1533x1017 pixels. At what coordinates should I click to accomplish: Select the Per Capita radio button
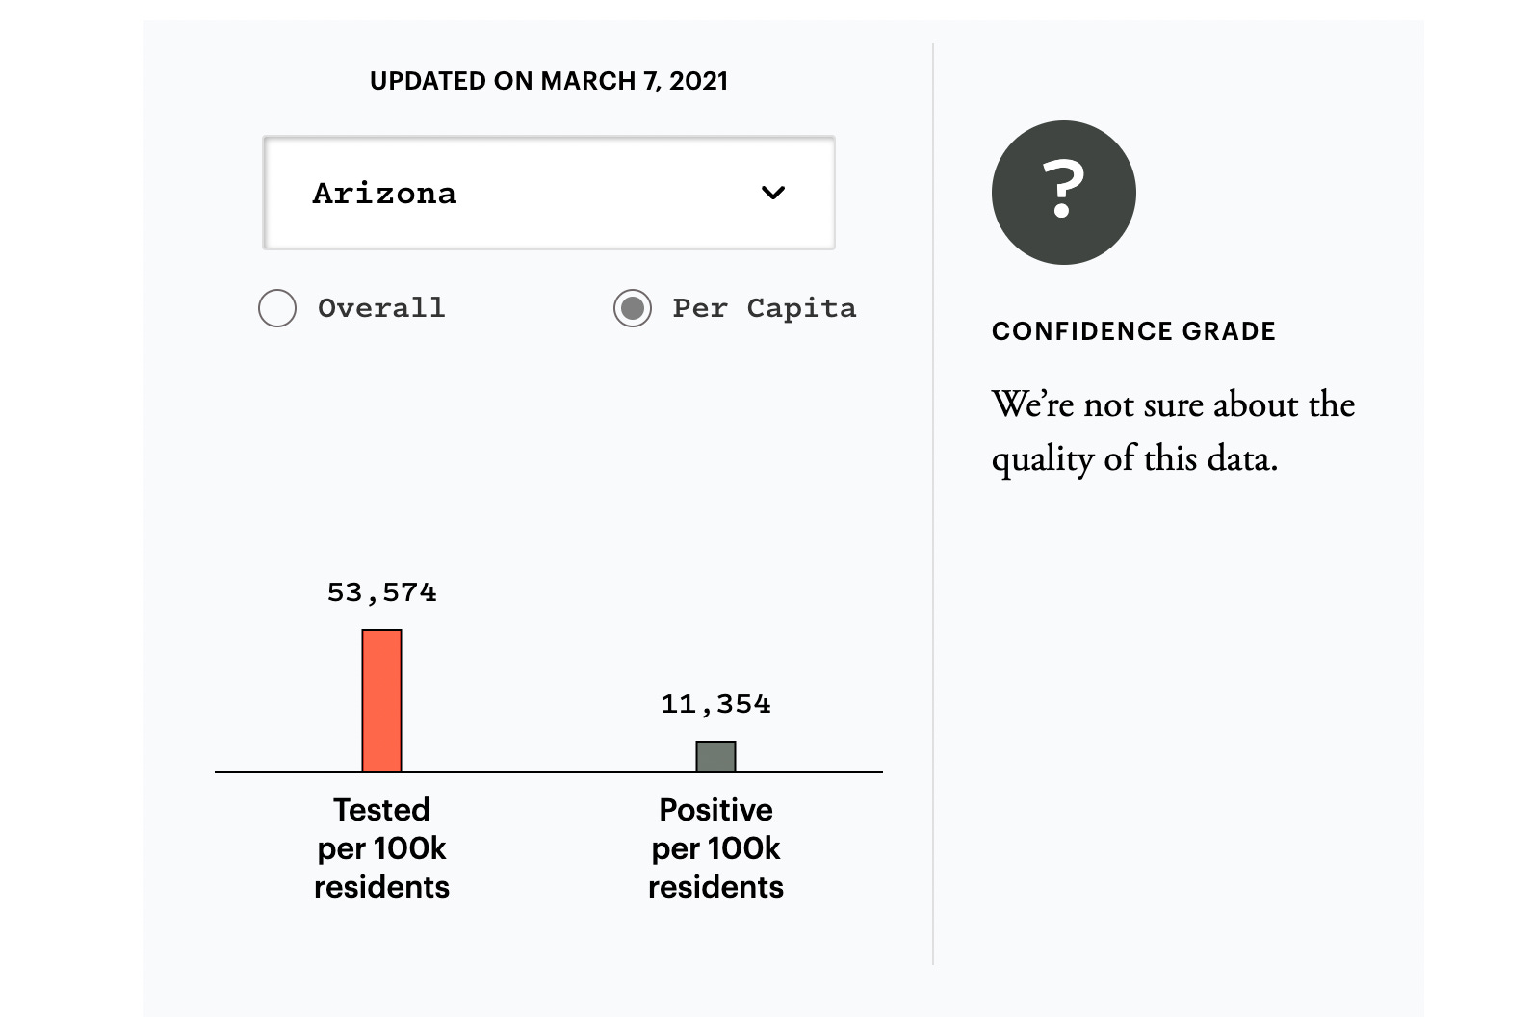tap(633, 308)
